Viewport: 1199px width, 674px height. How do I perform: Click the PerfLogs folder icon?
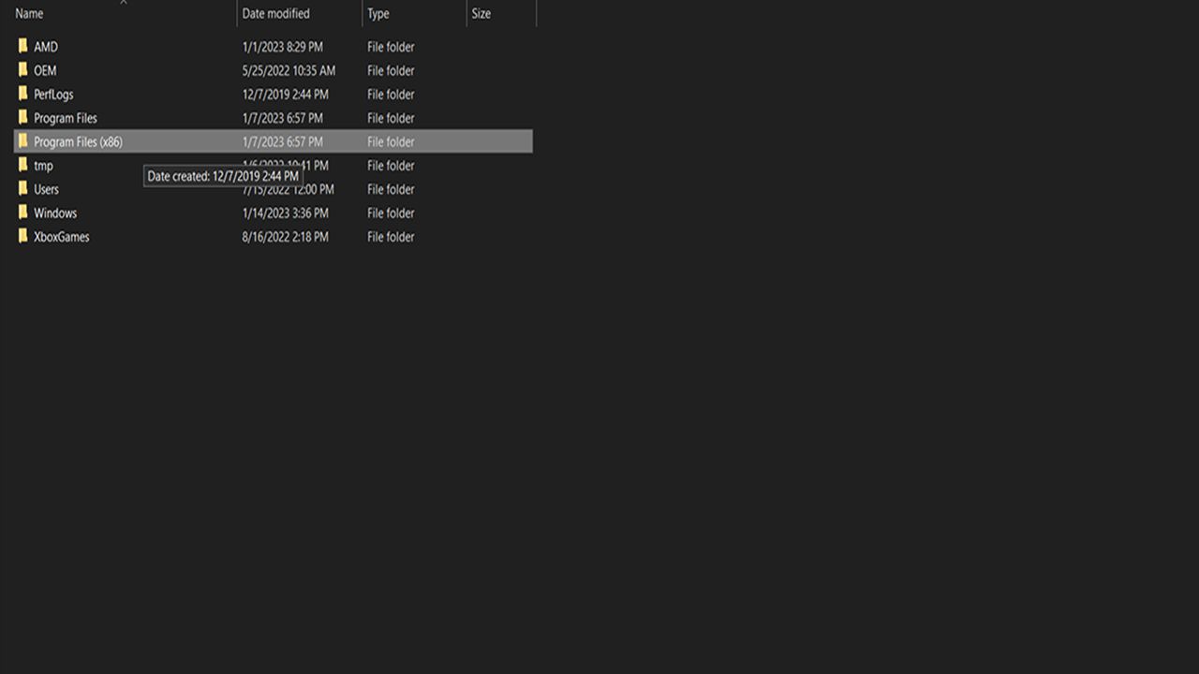click(23, 94)
